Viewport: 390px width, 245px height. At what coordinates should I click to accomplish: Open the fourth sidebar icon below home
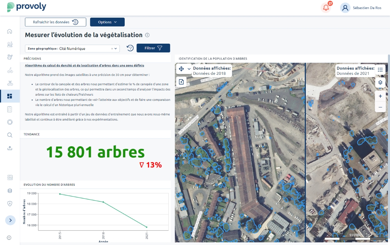click(10, 70)
